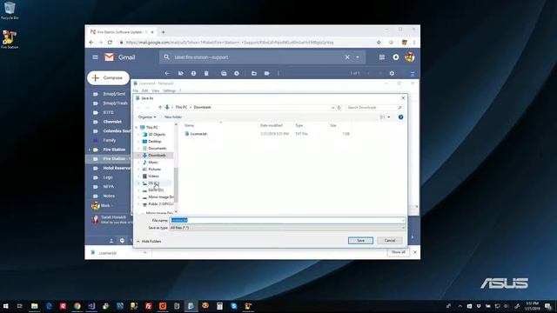The height and width of the screenshot is (313, 557).
Task: Click the blue Help icon in Save As
Action: pyautogui.click(x=400, y=117)
